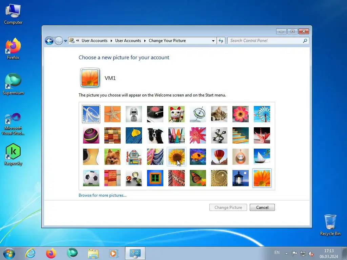The width and height of the screenshot is (347, 260).
Task: Select the orange daisy picture in the grid
Action: tap(262, 178)
